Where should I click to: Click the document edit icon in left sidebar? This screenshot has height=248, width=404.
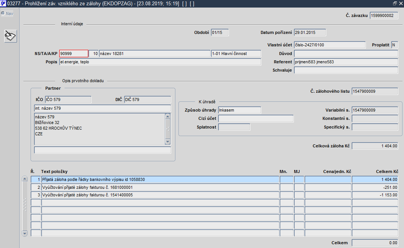pyautogui.click(x=11, y=36)
